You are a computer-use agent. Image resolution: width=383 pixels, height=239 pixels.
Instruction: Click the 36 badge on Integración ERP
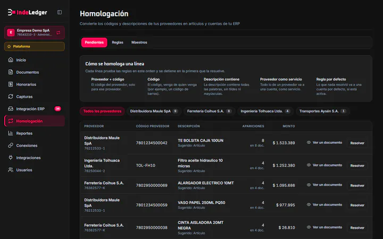pos(57,109)
